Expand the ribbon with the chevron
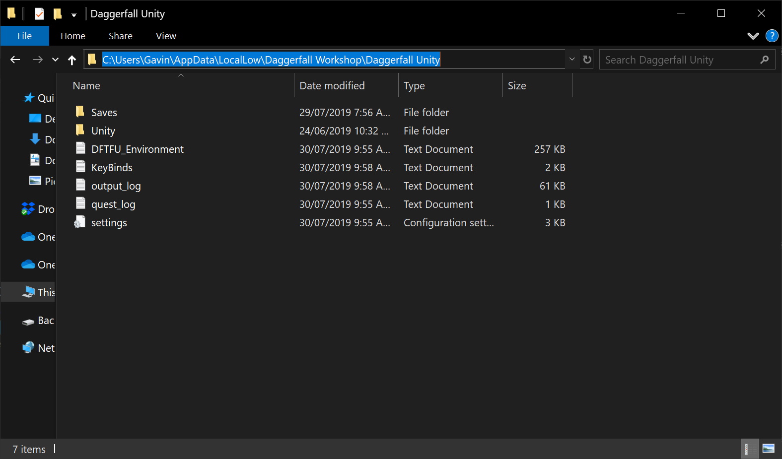The height and width of the screenshot is (459, 782). pyautogui.click(x=753, y=36)
